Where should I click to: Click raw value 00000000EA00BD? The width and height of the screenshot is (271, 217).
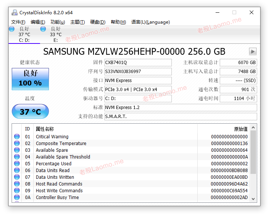tap(229, 177)
